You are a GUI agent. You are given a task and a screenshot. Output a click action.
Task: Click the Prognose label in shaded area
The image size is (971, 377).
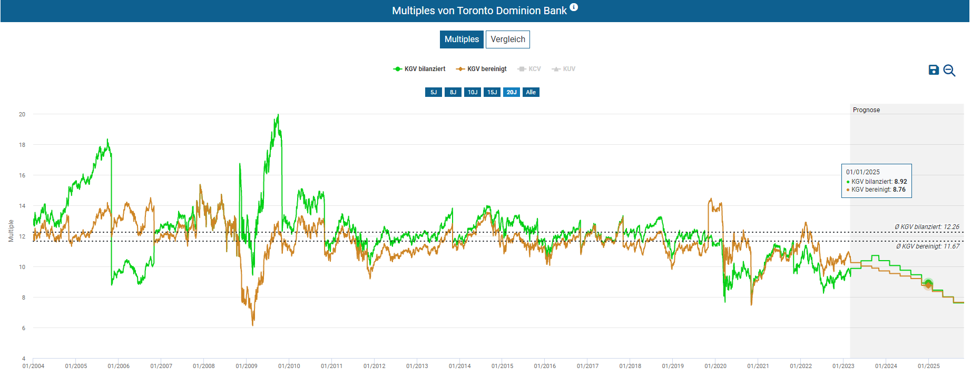click(x=866, y=110)
